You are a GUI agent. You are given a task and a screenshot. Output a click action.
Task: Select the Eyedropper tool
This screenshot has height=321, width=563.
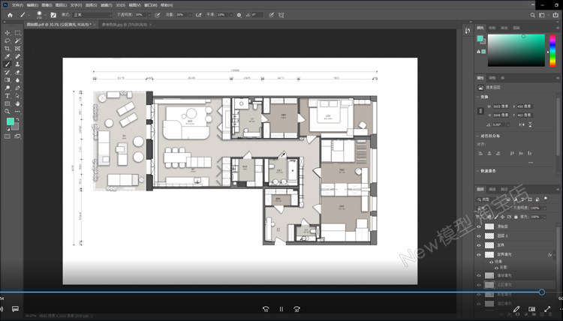[x=8, y=56]
